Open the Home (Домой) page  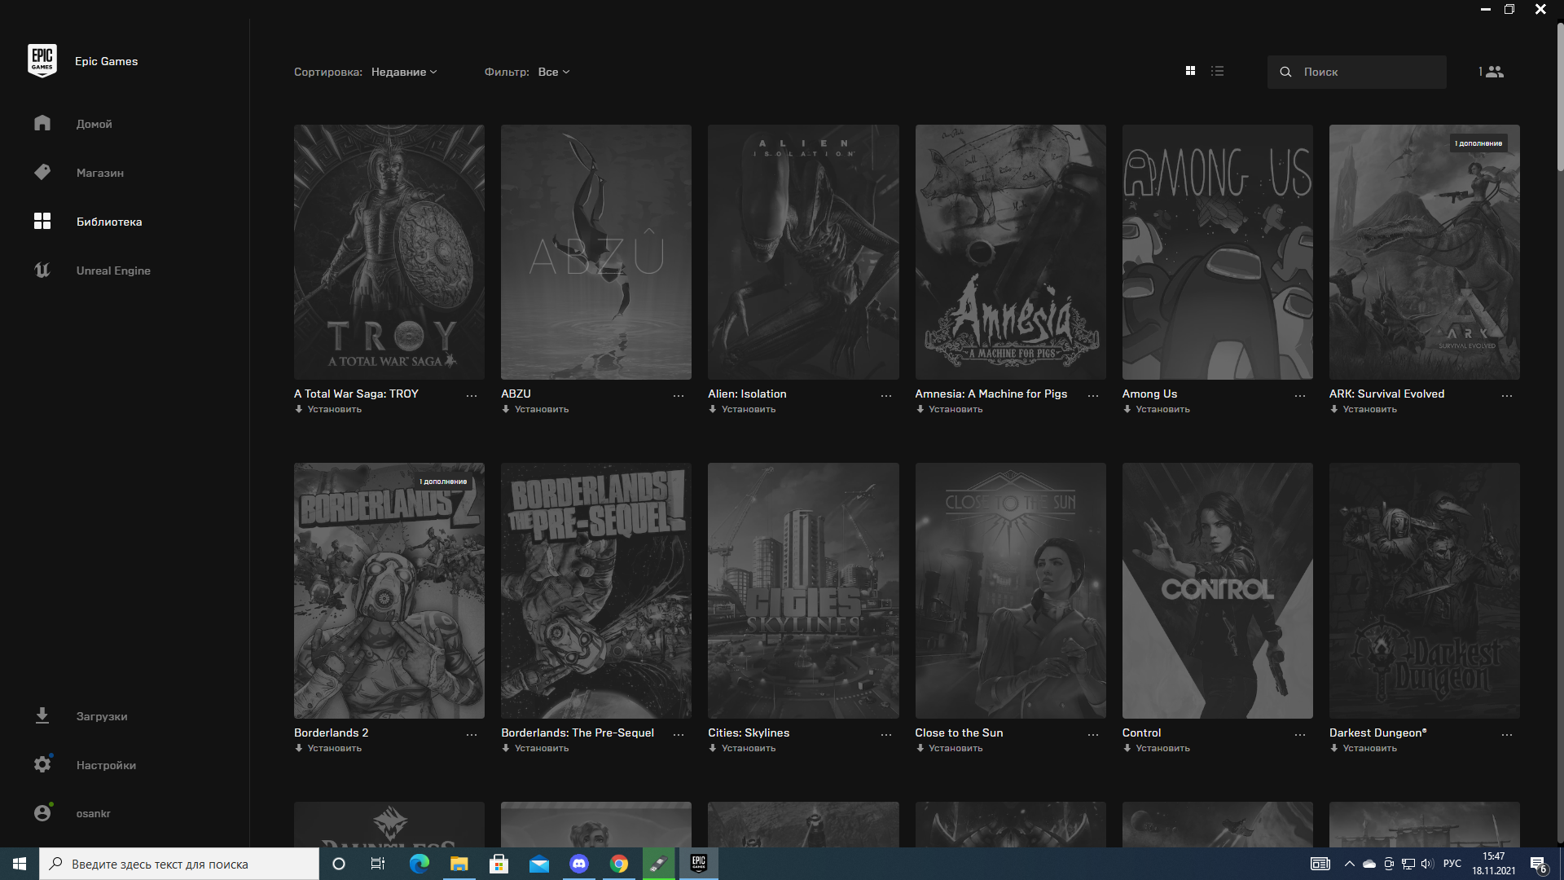tap(94, 124)
